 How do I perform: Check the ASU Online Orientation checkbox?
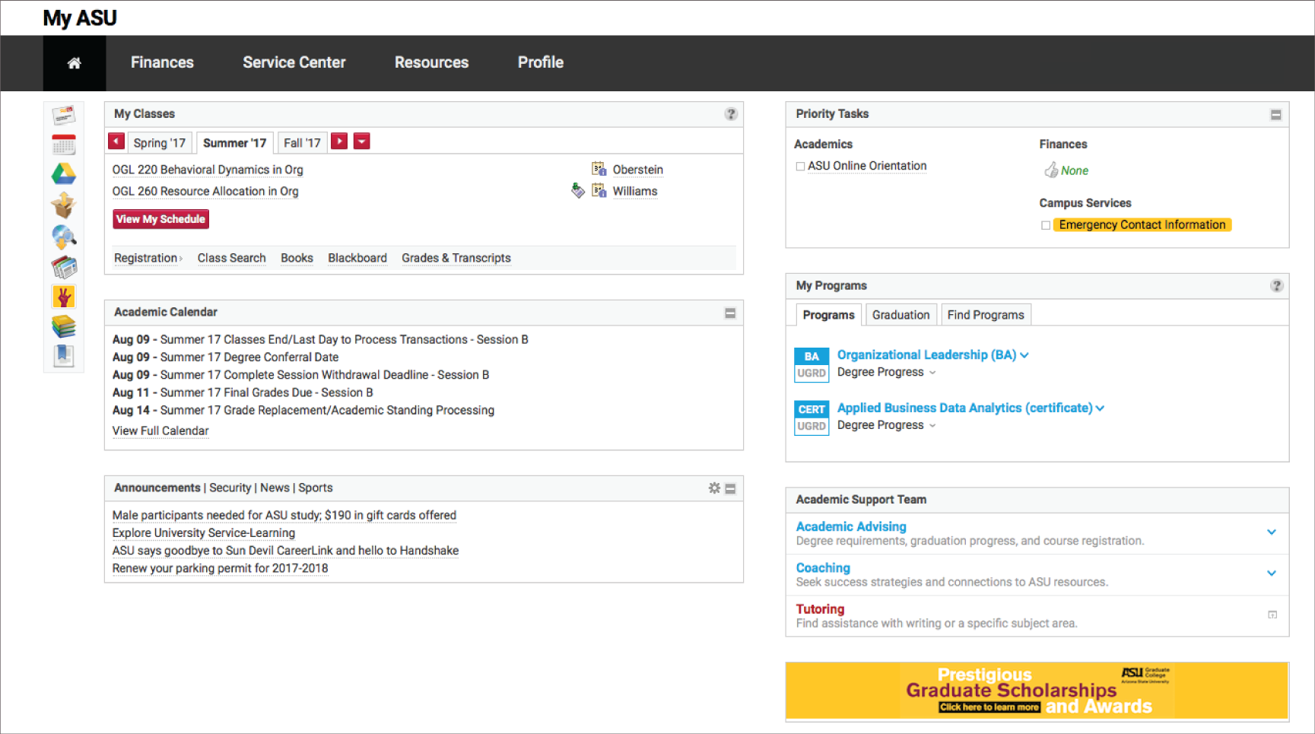click(800, 167)
